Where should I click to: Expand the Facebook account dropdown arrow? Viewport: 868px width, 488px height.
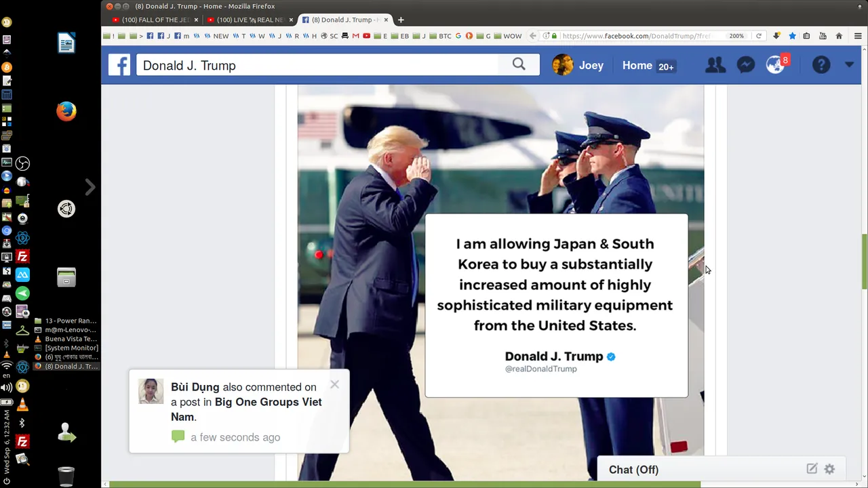[849, 65]
